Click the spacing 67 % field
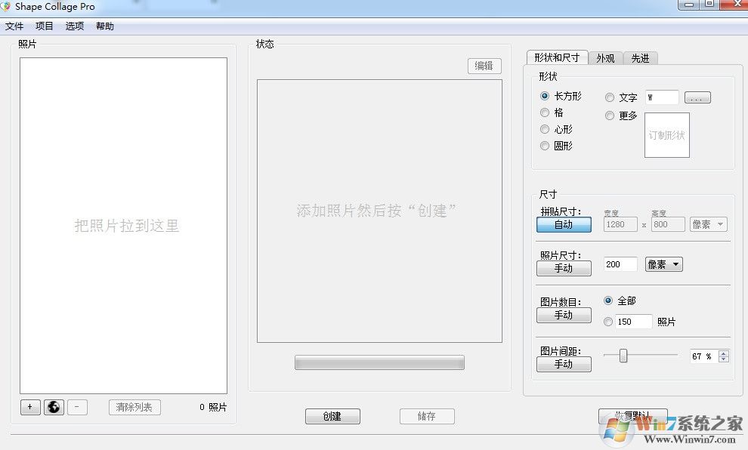Screen dimensions: 748x450 click(x=703, y=356)
